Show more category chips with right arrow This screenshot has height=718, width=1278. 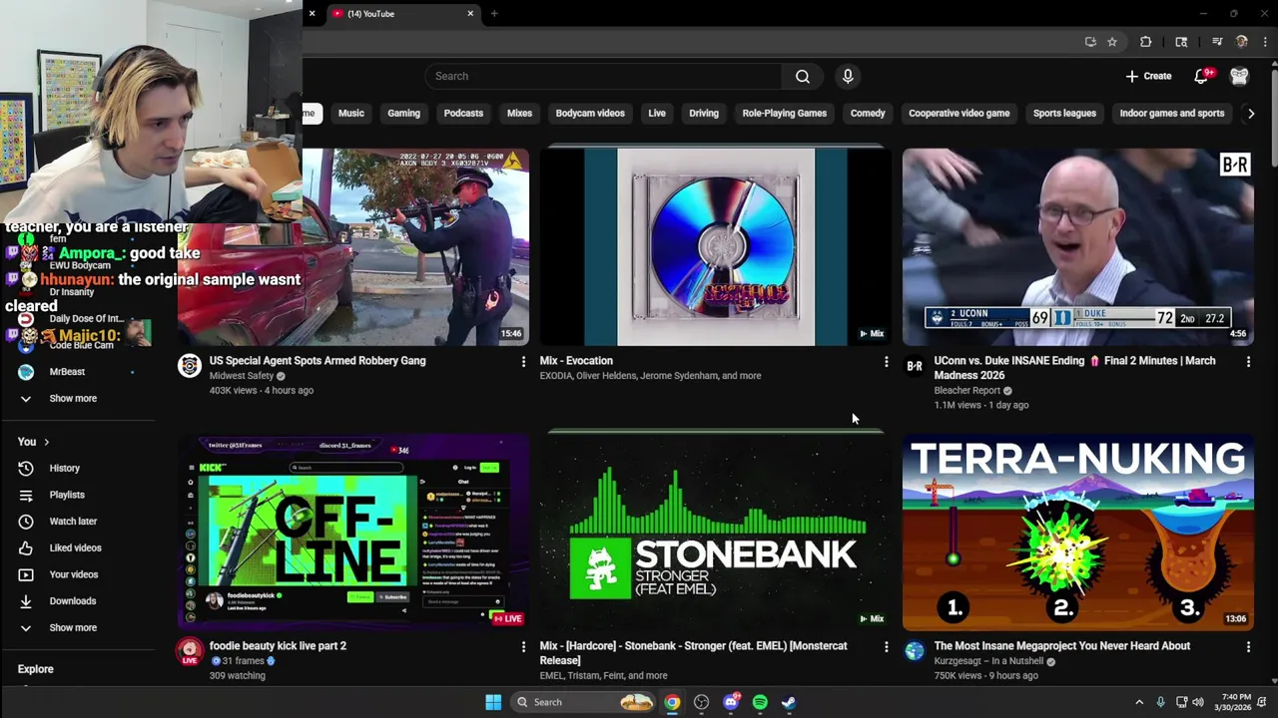(x=1251, y=114)
